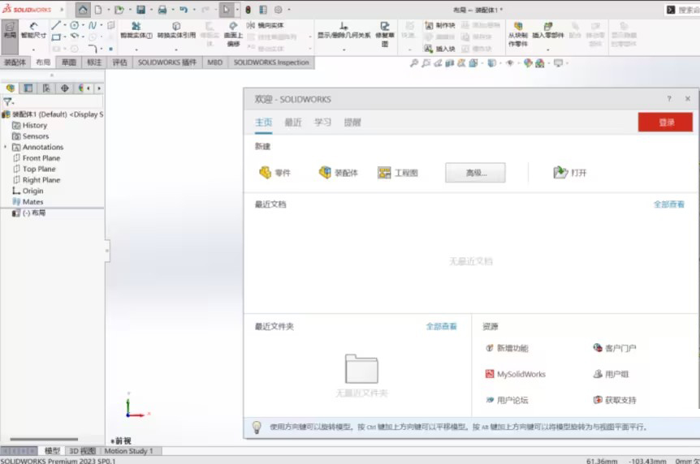Click the Rebuild traffic light icon

(248, 10)
